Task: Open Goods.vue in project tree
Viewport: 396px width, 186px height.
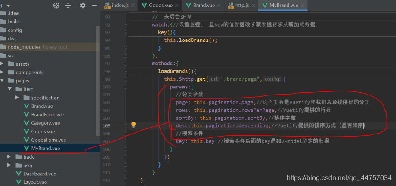Action: coord(43,131)
